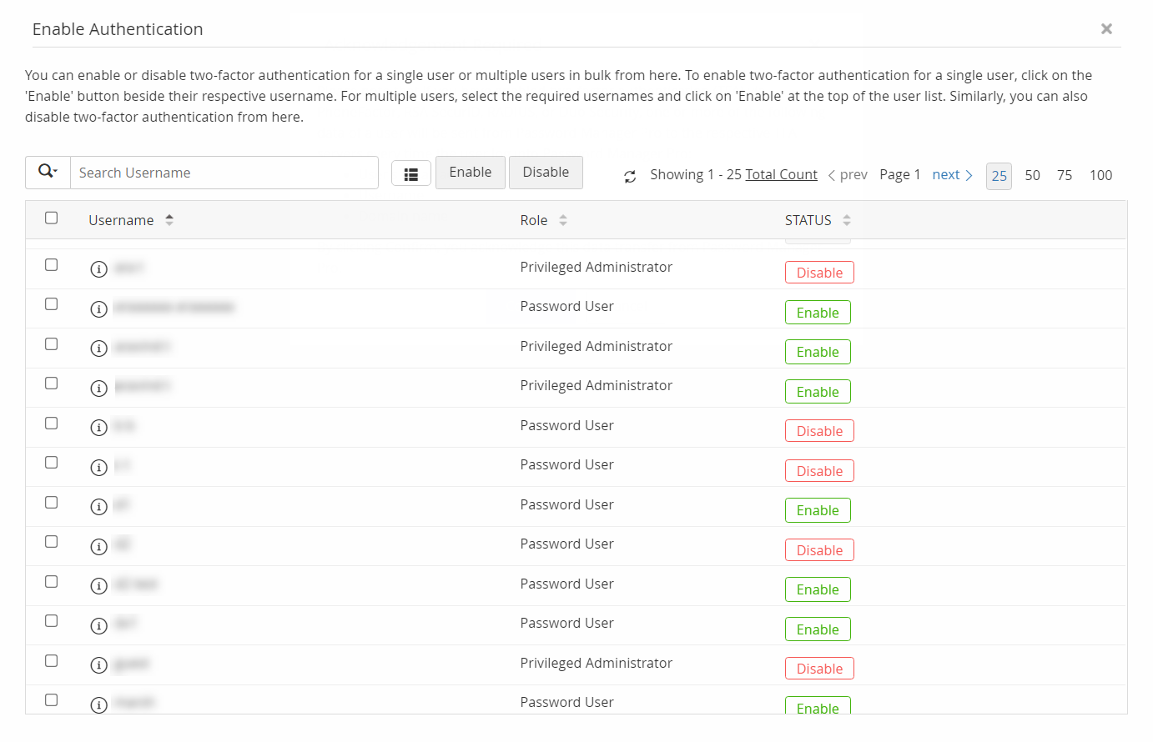Sort the Username column
The image size is (1153, 742).
[169, 219]
